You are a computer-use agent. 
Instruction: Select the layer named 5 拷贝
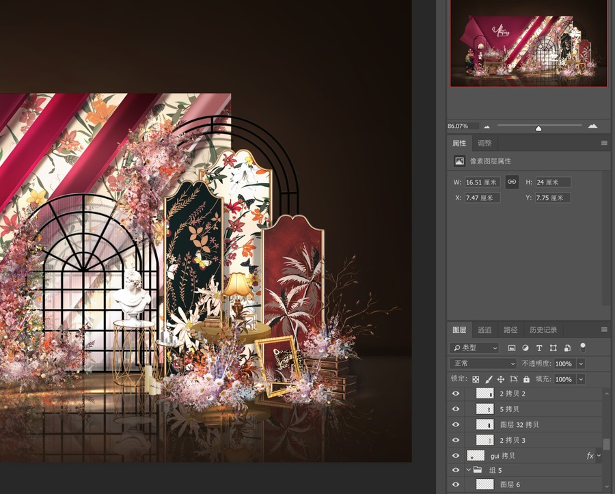click(x=509, y=409)
